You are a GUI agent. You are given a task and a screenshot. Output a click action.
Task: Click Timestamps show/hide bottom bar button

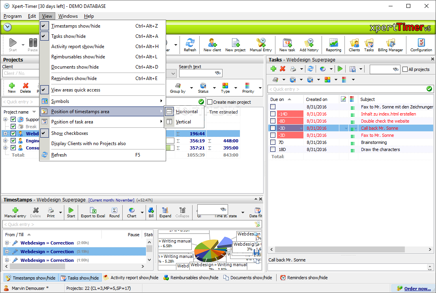click(x=31, y=278)
